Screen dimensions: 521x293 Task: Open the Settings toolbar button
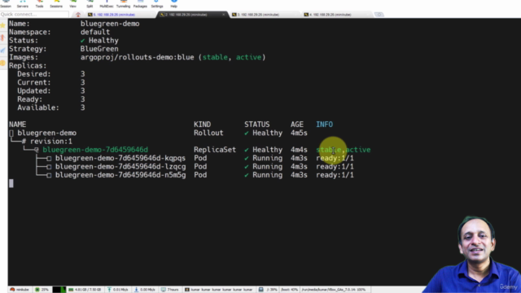157,4
